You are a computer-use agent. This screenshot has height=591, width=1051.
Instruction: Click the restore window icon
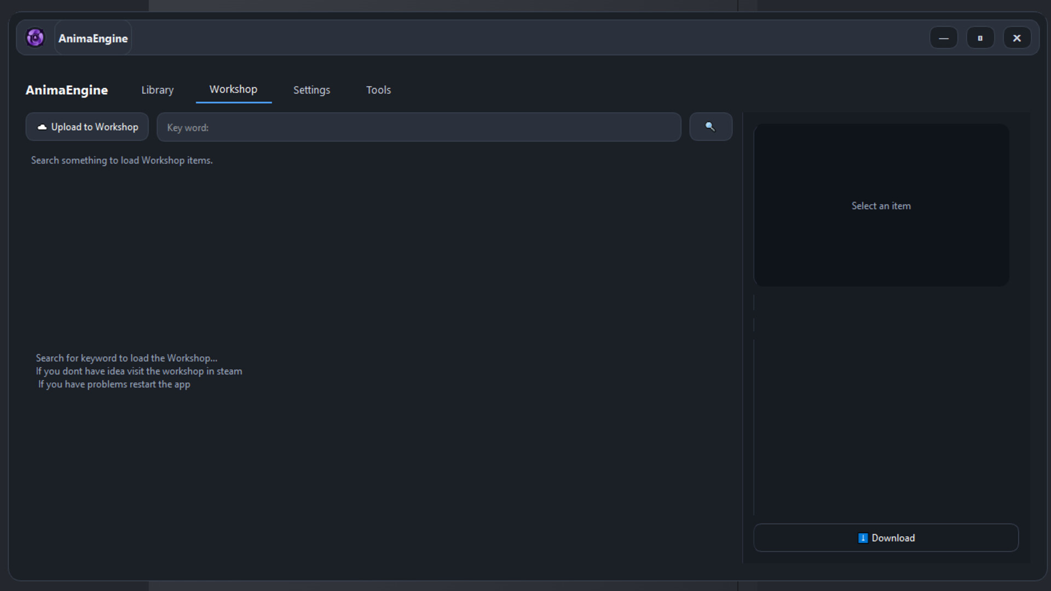click(980, 38)
